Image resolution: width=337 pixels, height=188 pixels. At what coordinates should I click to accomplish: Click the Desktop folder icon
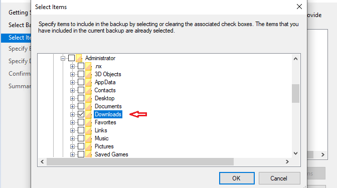tap(88, 98)
